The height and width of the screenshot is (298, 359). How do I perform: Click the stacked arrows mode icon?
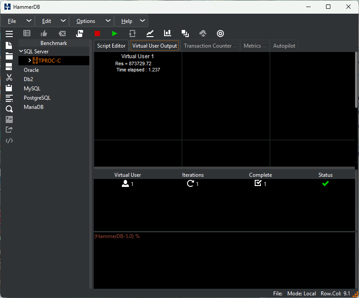(x=203, y=34)
